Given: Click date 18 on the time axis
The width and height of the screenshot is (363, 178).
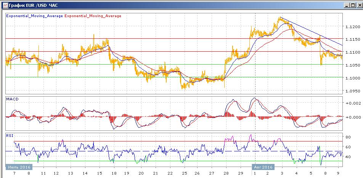Looking at the screenshot, I should [x=114, y=173].
